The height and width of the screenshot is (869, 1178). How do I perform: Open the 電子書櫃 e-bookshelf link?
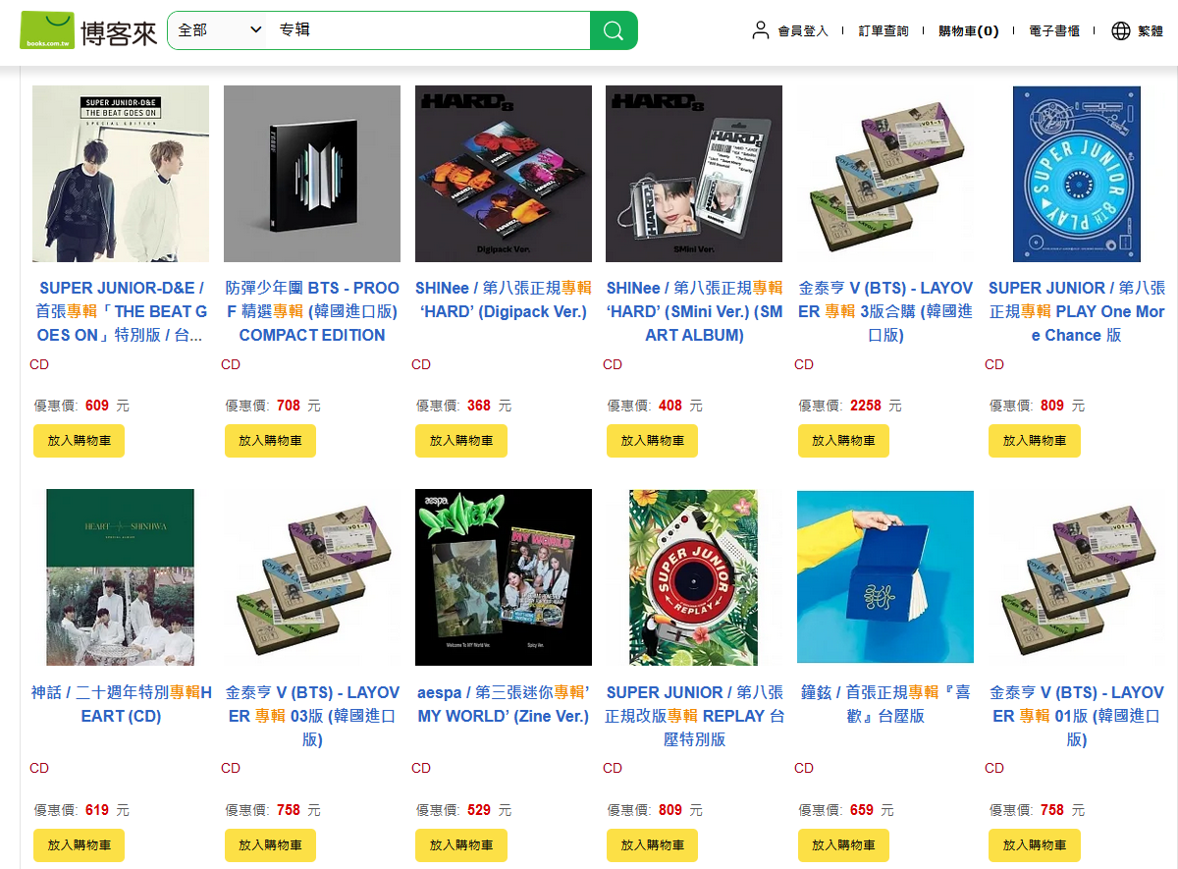click(1054, 30)
